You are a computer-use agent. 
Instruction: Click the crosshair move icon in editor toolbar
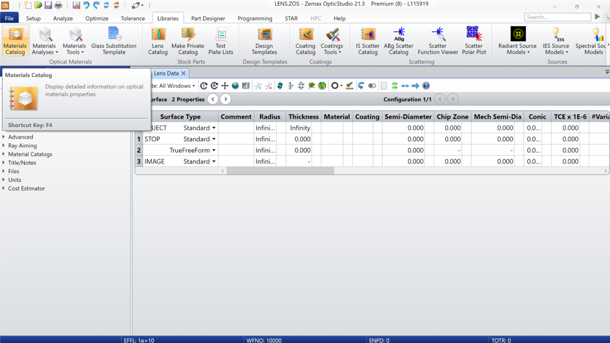coord(225,85)
